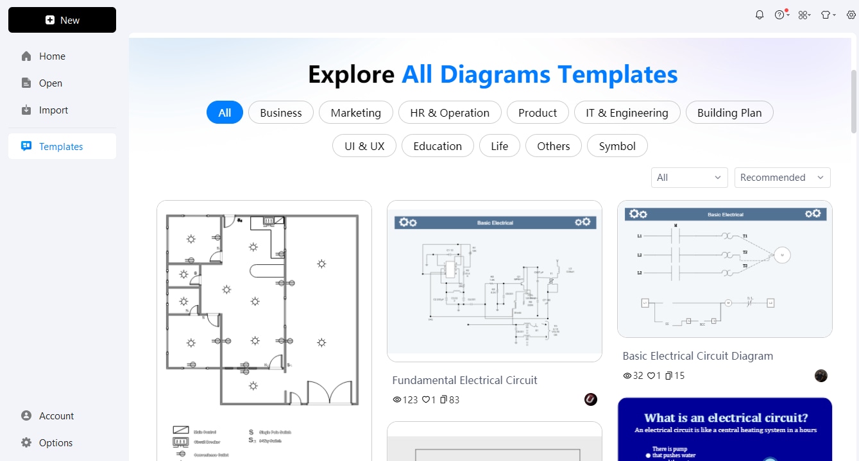Show Education templates

pos(438,146)
